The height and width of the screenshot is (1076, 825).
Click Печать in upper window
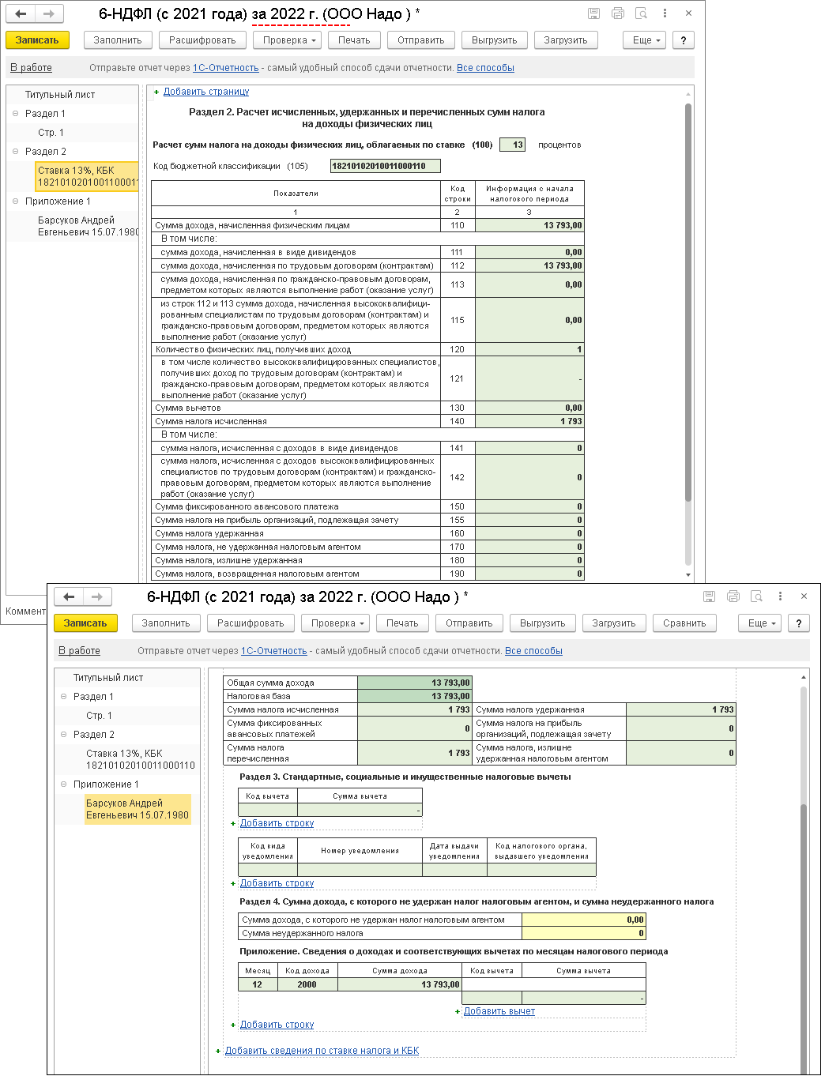tap(354, 40)
